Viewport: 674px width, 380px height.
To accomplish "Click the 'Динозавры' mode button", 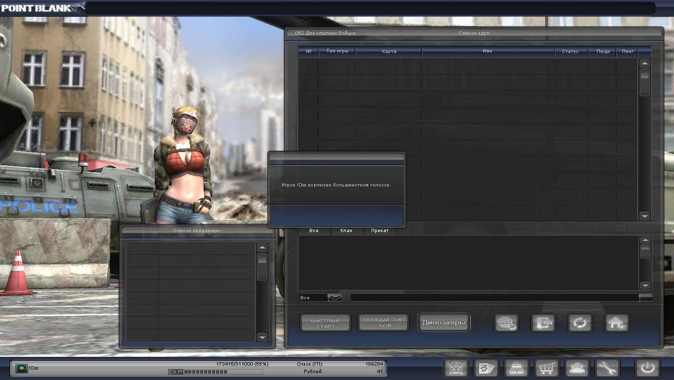I will point(444,323).
